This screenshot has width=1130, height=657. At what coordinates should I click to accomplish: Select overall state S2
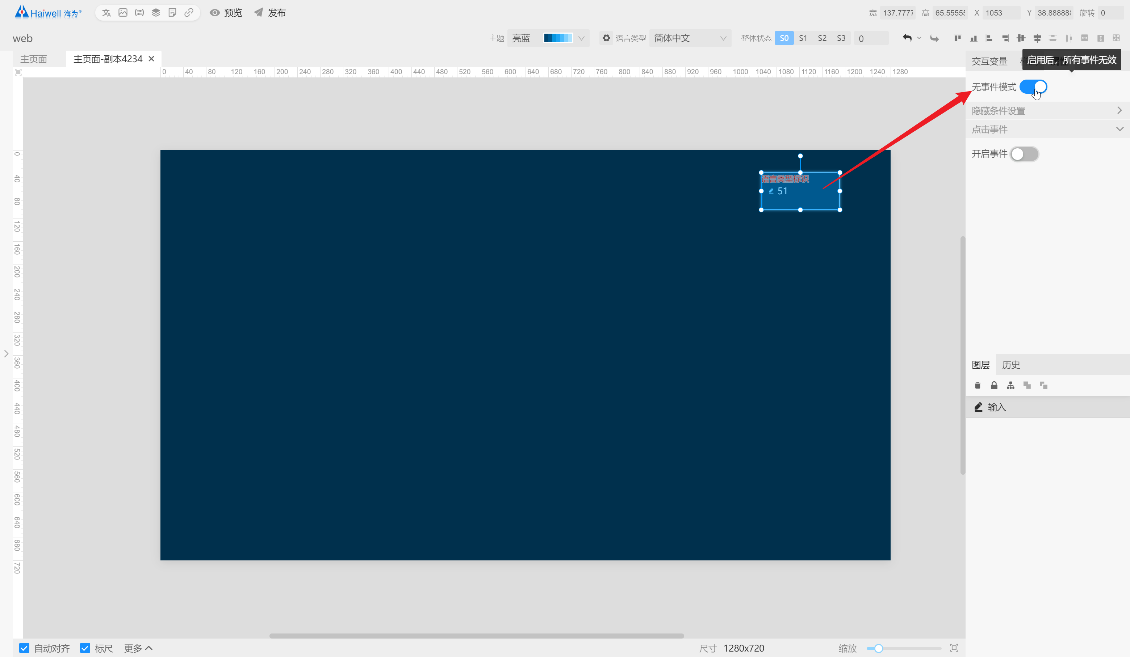822,38
